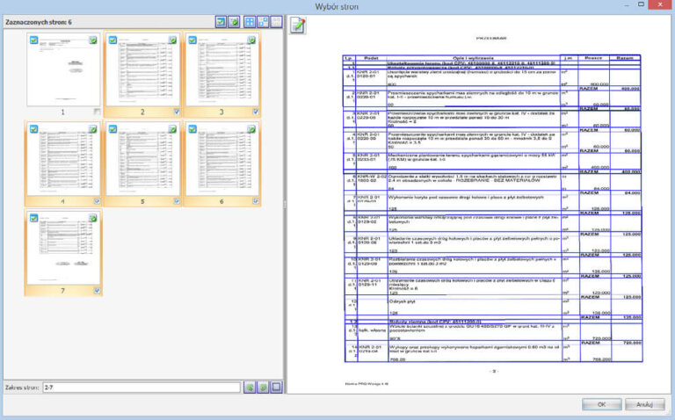This screenshot has height=420, width=675.
Task: Click the blue checkmark icon on page 1 thumbnail
Action: coord(33,40)
